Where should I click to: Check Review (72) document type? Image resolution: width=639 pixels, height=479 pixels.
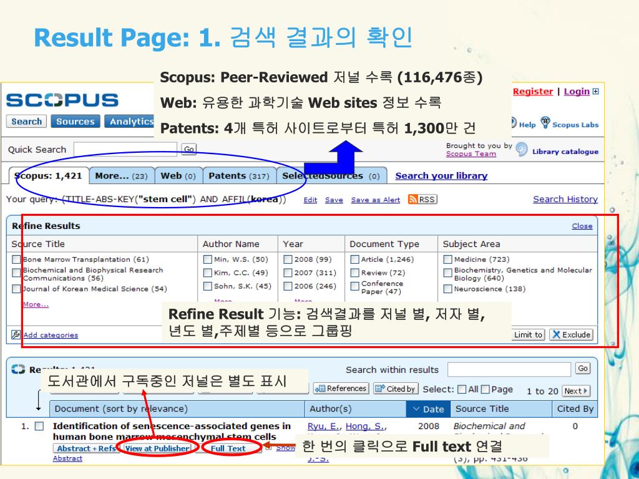(x=354, y=273)
